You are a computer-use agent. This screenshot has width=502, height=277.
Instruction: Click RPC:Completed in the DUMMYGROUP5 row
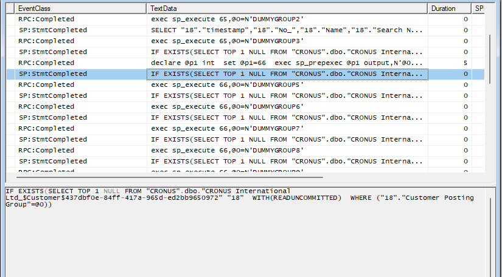point(46,84)
